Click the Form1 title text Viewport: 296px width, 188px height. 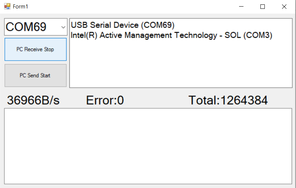(x=21, y=7)
